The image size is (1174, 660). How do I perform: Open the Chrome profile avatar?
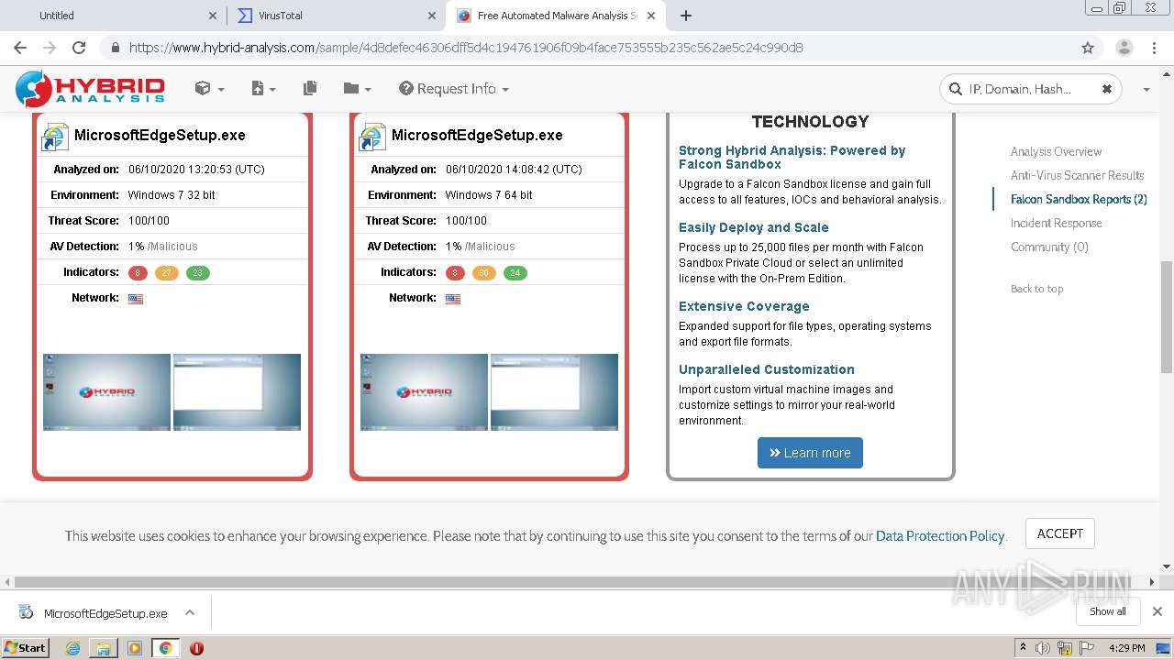[1124, 48]
